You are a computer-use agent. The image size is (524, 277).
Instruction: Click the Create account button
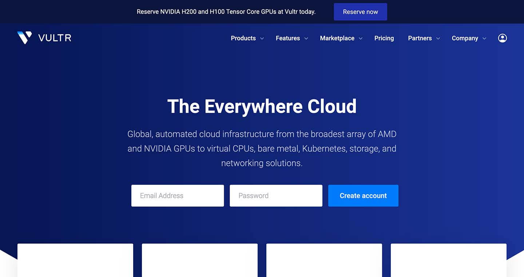point(363,196)
